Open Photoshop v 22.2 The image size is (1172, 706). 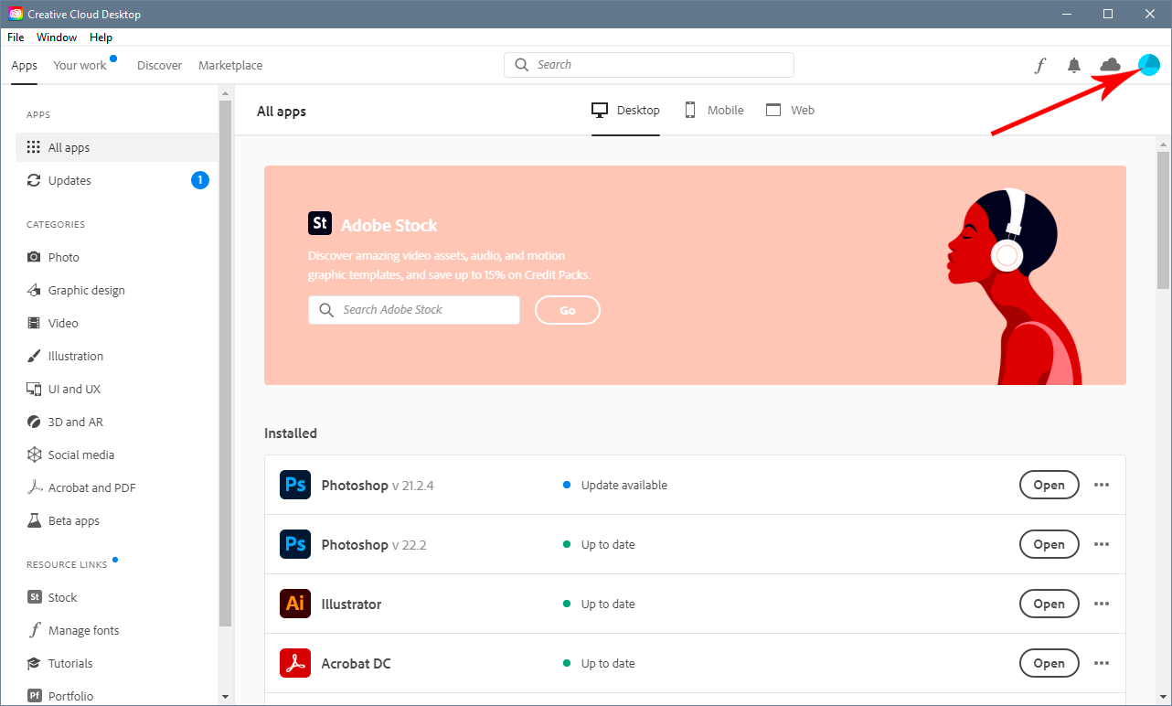[1049, 544]
